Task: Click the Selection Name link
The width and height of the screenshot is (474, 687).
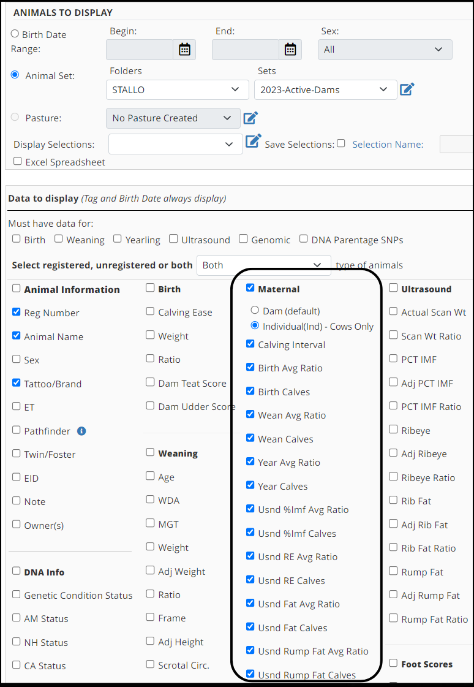Action: pyautogui.click(x=388, y=145)
